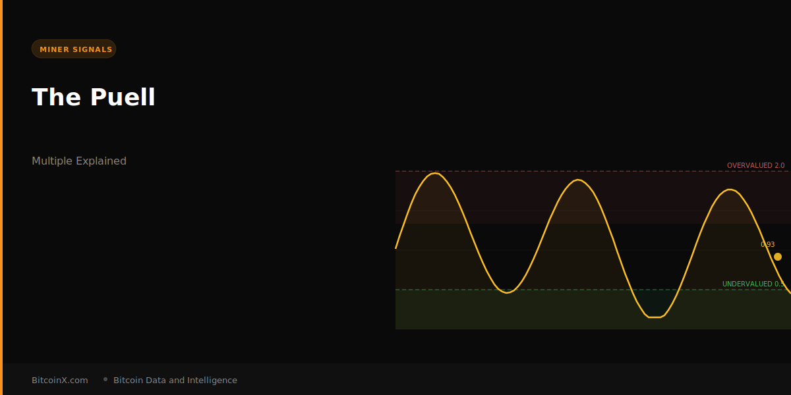Click The Puell heading
The image size is (791, 395).
coord(94,97)
